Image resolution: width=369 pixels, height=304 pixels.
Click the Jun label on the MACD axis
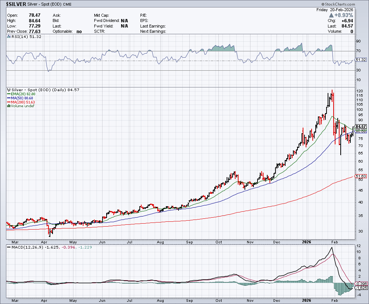[102, 300]
